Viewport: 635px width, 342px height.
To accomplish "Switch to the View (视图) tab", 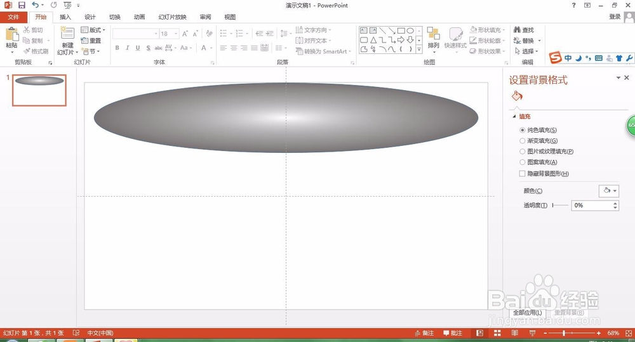I will 230,17.
